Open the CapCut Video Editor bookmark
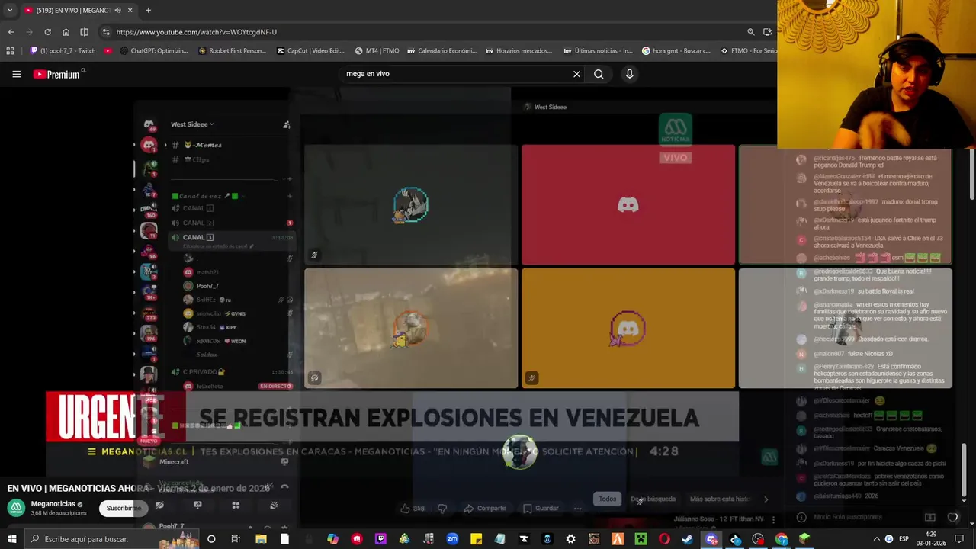The width and height of the screenshot is (976, 549). [311, 51]
